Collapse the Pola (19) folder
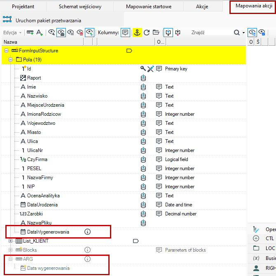The height and width of the screenshot is (276, 276). tap(11, 60)
